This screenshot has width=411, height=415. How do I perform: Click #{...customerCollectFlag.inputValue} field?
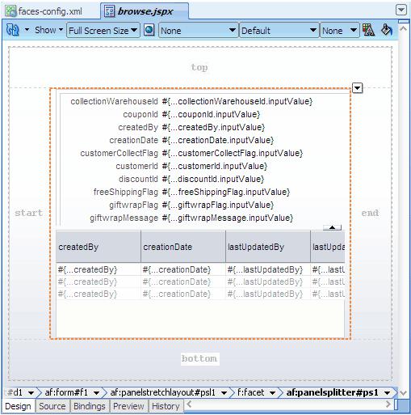233,153
